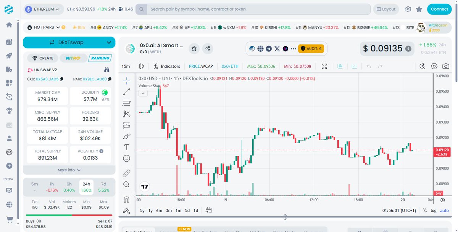Screen dimensions: 458x232
Task: Set chart range to 1d
Action: point(196,210)
